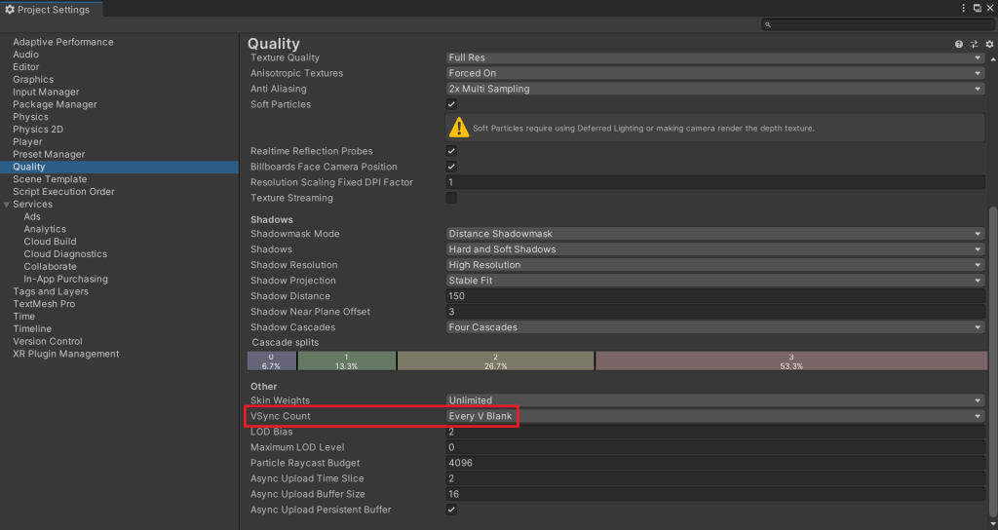998x530 pixels.
Task: Collapse the Services tree section
Action: point(7,205)
